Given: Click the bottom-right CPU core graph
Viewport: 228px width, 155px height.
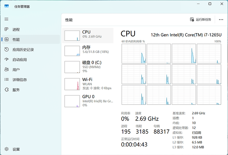Looking at the screenshot, I should [209, 95].
